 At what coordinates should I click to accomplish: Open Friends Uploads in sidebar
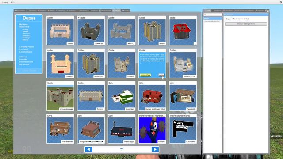26,62
